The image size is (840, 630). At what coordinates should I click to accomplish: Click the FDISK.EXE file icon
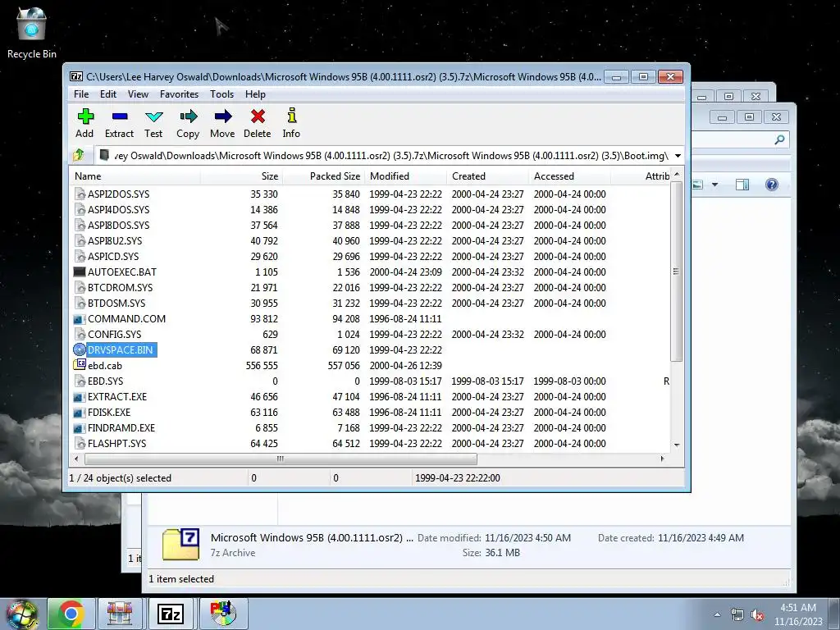point(80,413)
